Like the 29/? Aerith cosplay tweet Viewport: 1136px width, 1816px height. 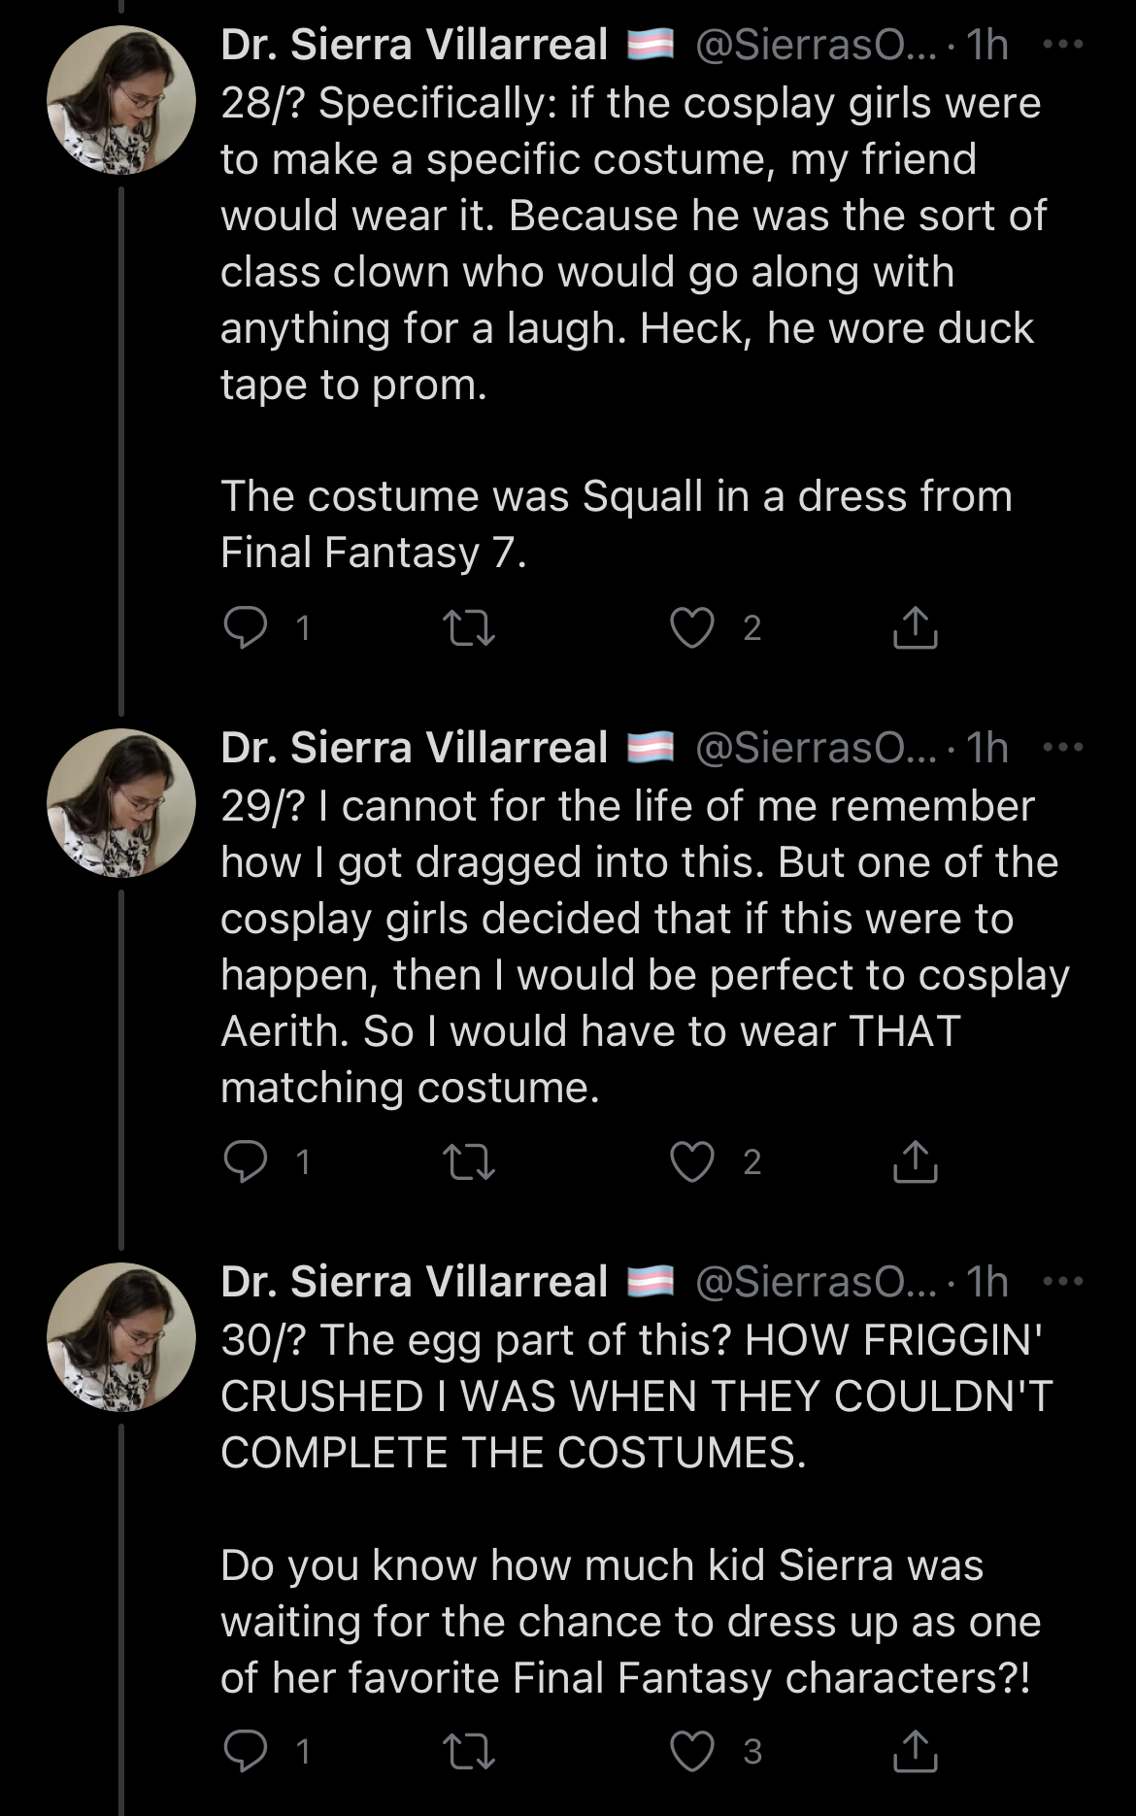[x=692, y=1161]
